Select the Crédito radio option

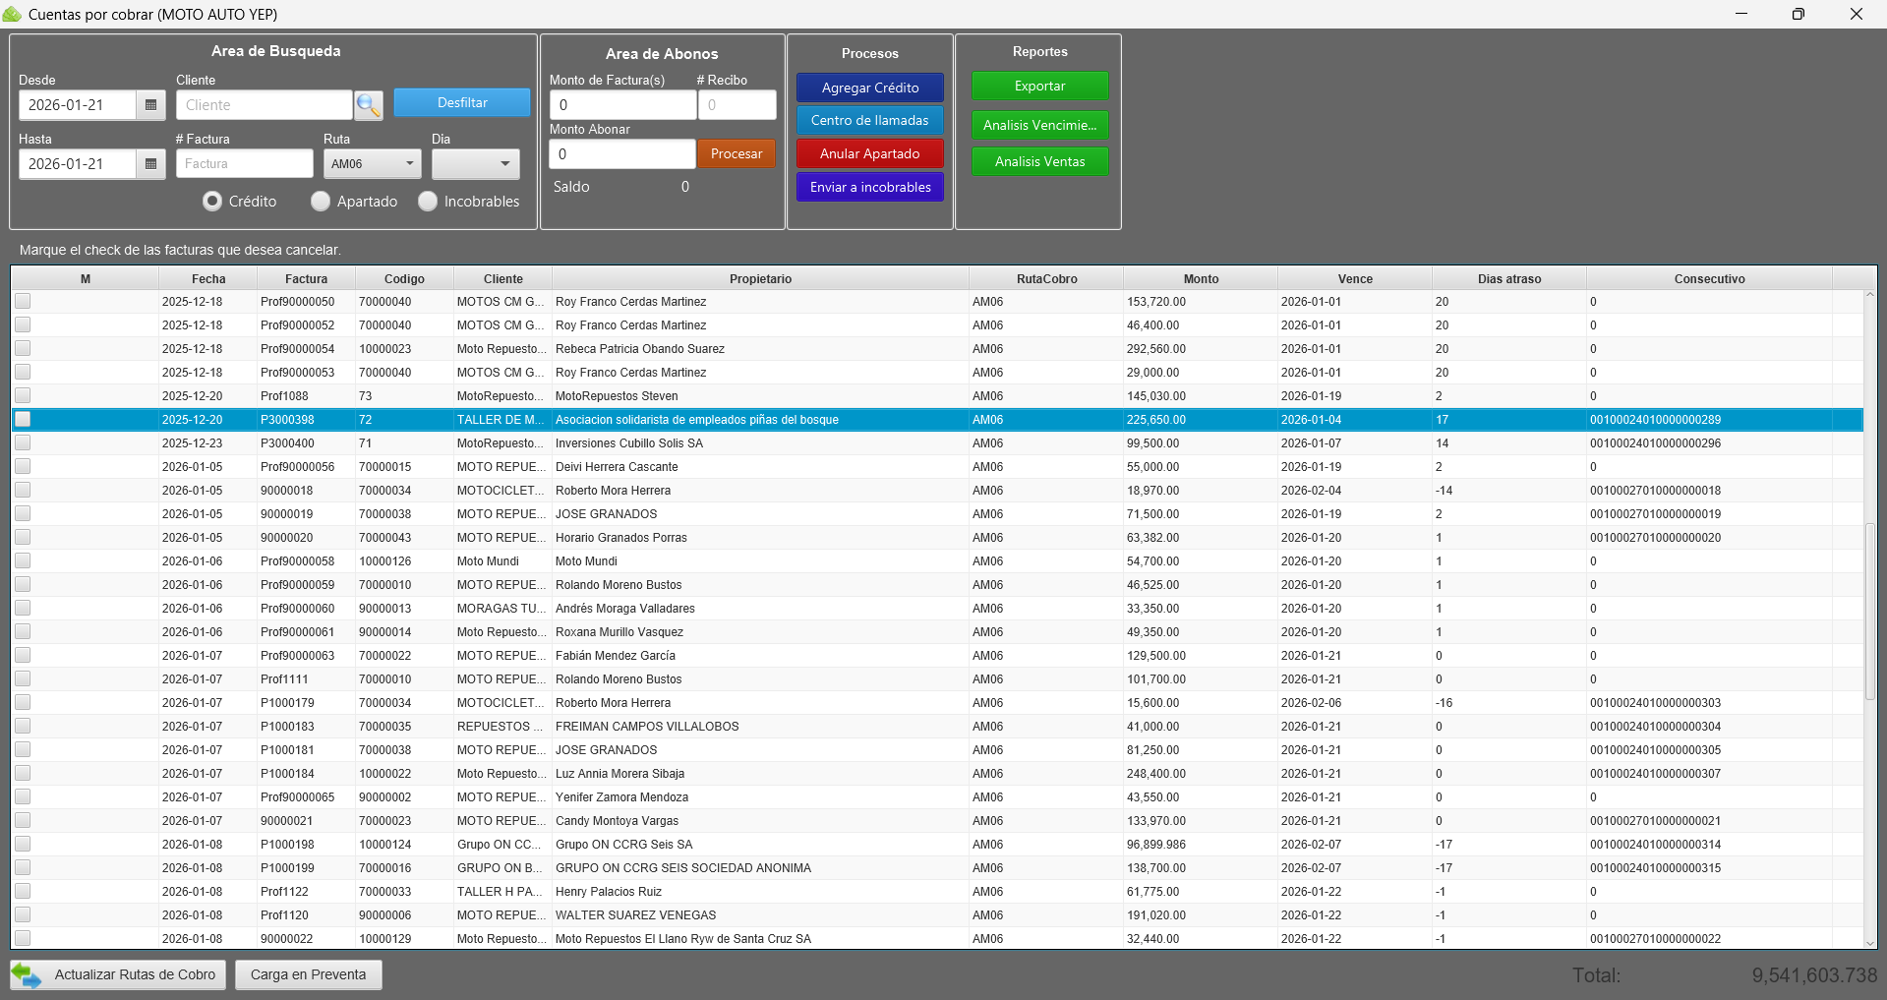(x=212, y=202)
